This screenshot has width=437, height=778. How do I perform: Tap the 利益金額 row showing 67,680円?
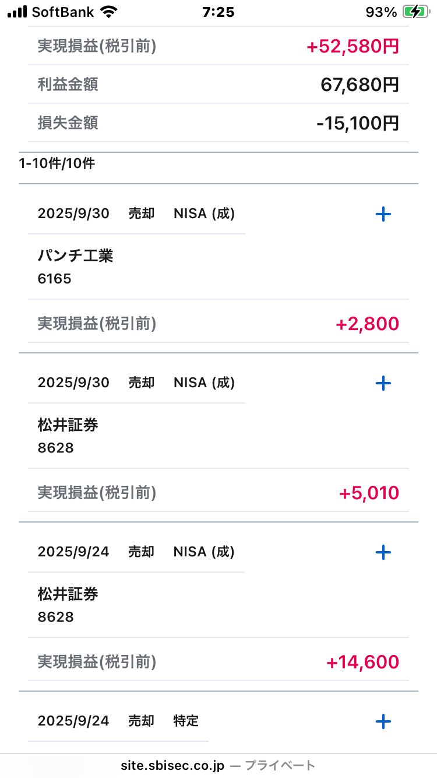218,85
